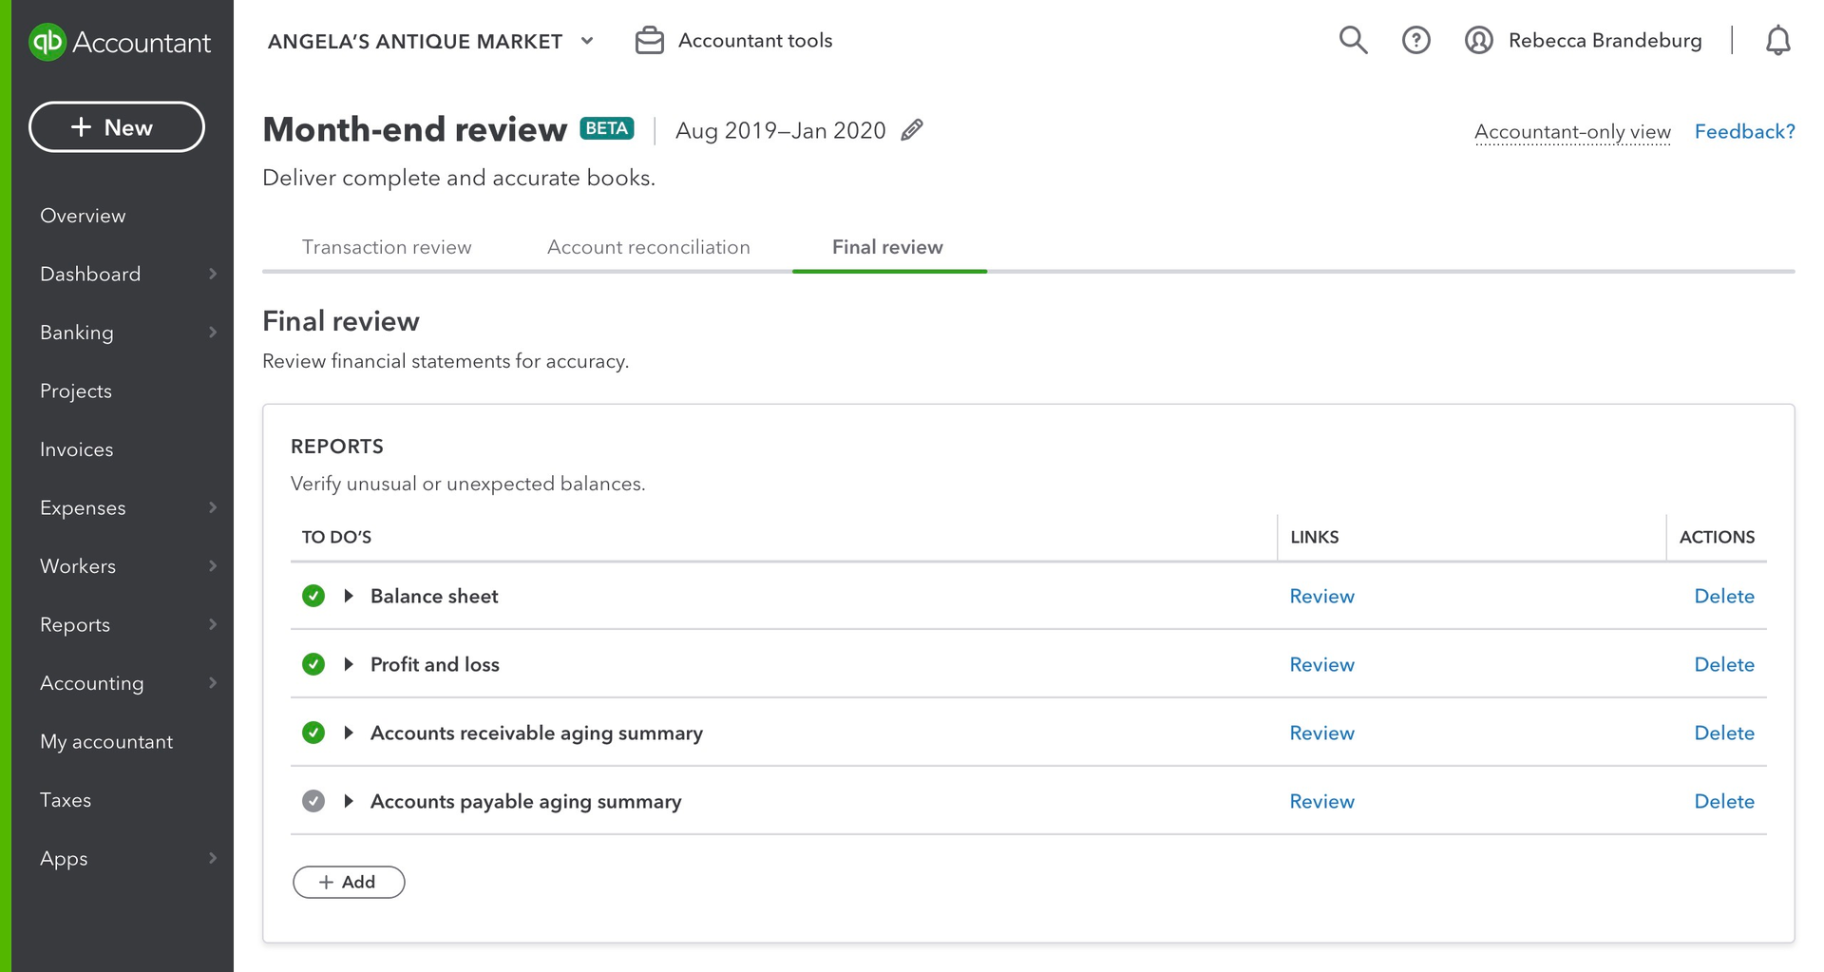
Task: Click the BETA badge next to title
Action: pyautogui.click(x=607, y=129)
